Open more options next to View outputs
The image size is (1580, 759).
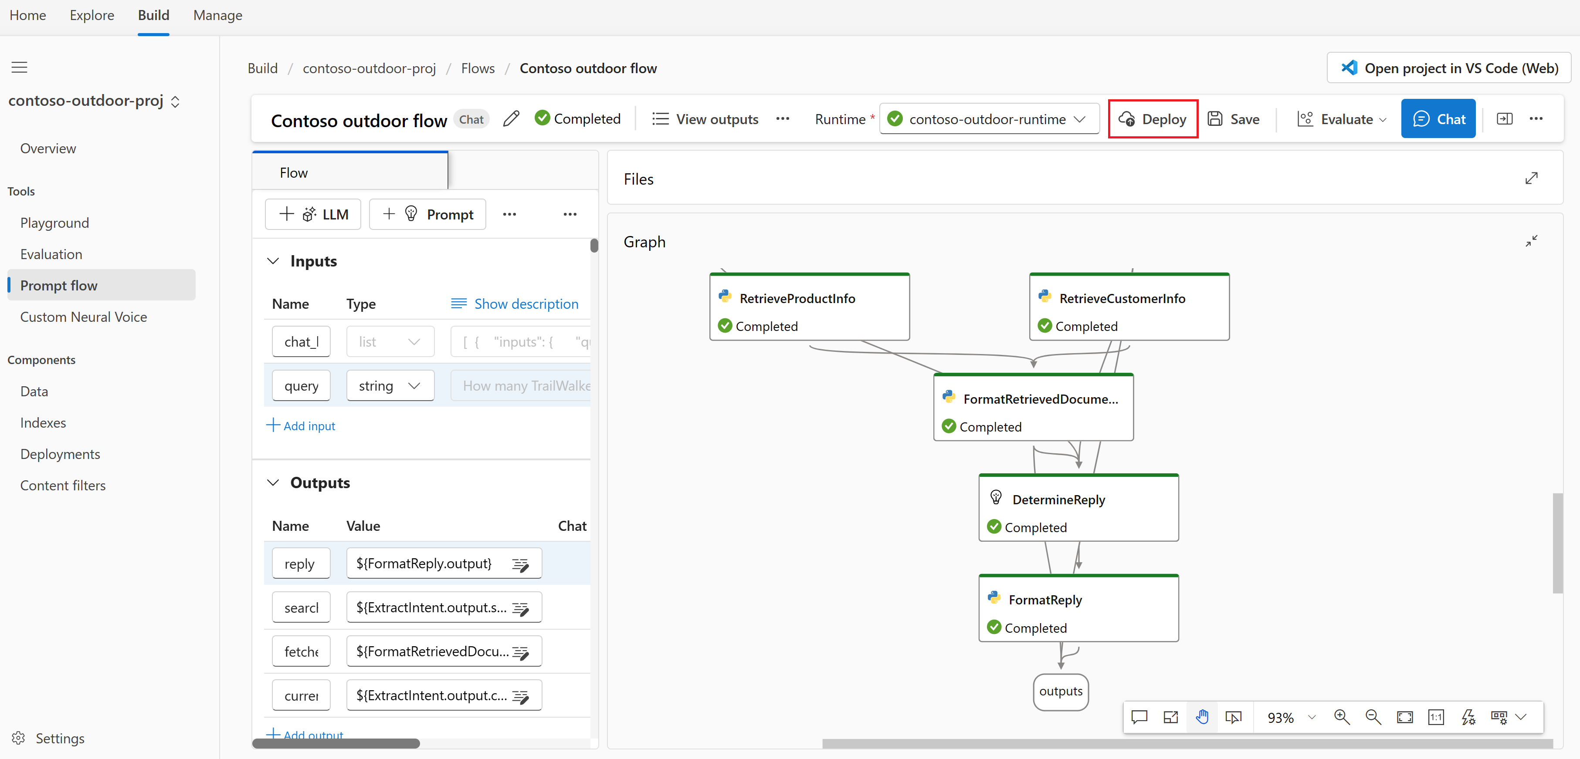pos(783,119)
